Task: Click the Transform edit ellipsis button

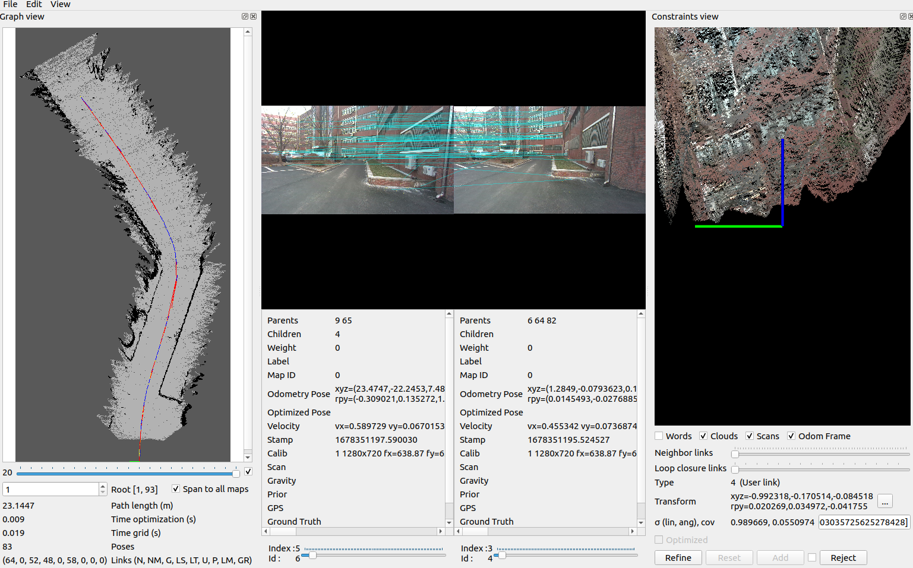Action: click(884, 502)
